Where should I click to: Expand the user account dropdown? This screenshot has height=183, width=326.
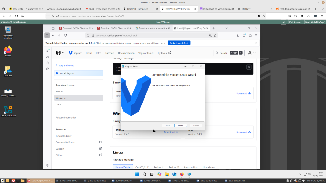point(252,53)
